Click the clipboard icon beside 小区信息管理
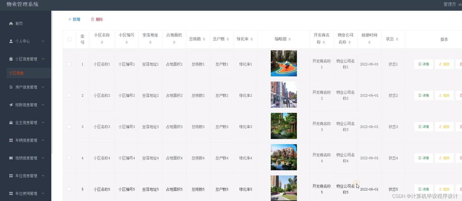 click(11, 59)
